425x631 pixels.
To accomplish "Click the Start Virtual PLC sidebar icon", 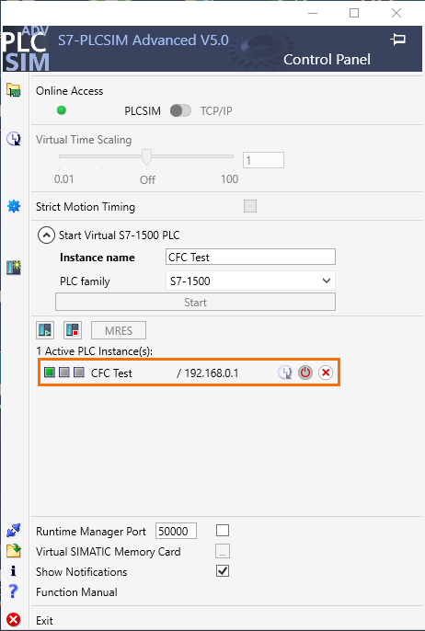I will point(14,268).
